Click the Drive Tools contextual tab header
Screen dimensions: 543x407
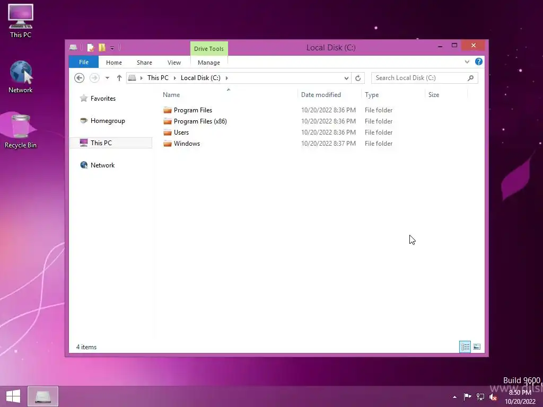click(209, 49)
